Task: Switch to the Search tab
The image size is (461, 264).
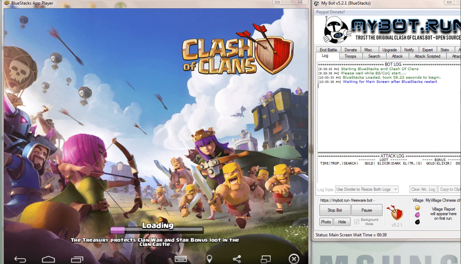Action: (374, 56)
